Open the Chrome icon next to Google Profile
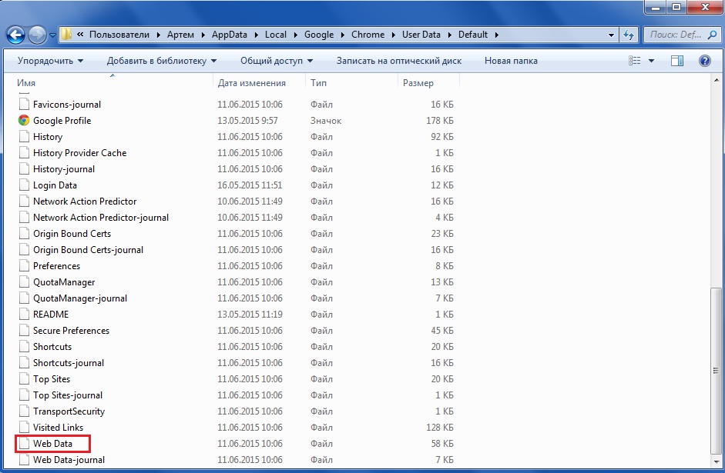The height and width of the screenshot is (473, 725). tap(22, 121)
